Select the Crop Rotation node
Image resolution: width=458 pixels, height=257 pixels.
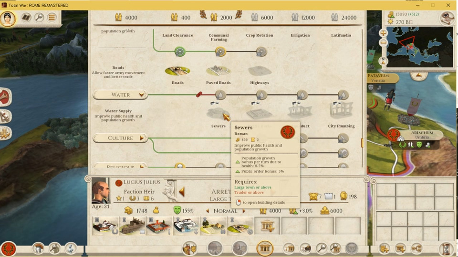(261, 51)
